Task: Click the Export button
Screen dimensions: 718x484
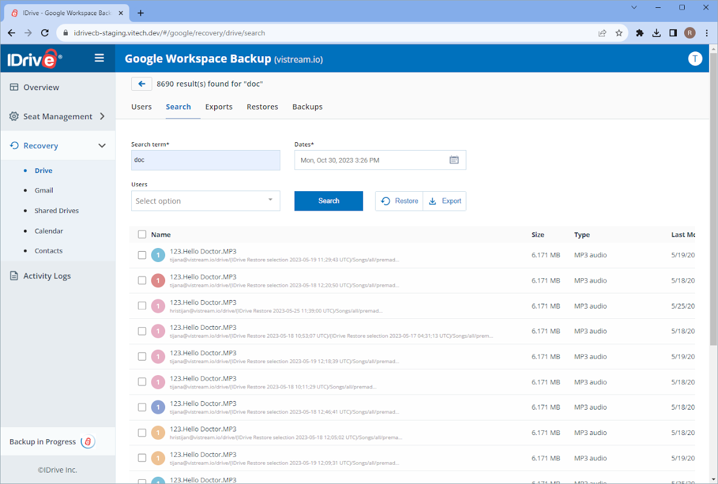Action: [445, 201]
